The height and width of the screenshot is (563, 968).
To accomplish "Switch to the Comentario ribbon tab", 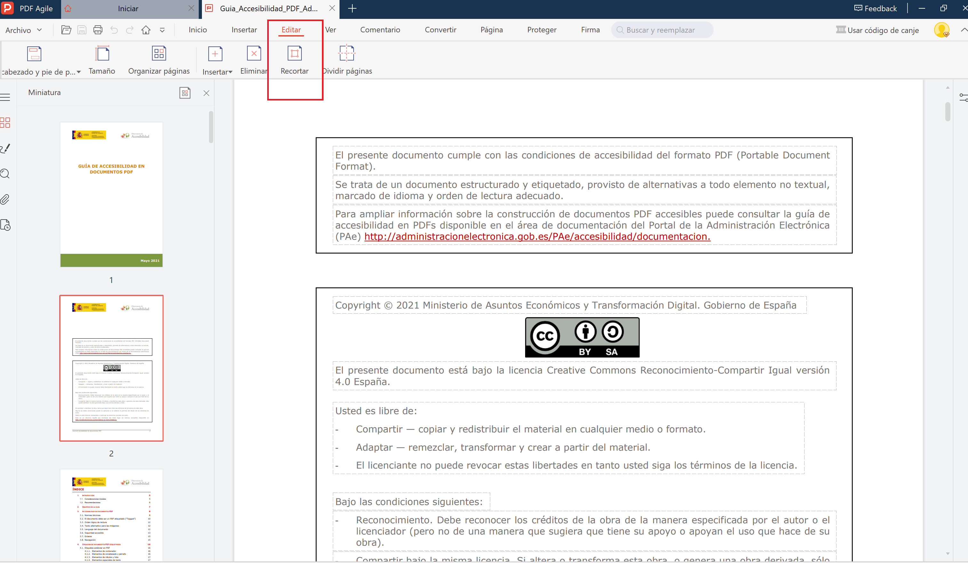I will tap(380, 30).
